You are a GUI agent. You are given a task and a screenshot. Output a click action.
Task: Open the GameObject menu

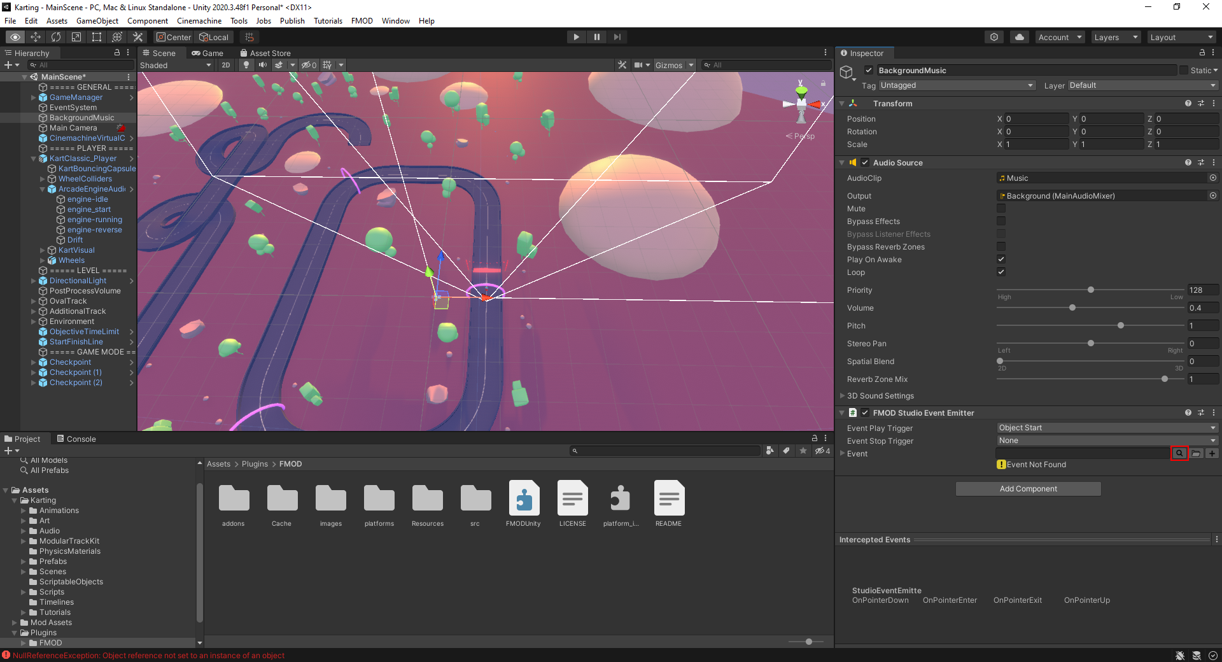coord(97,20)
